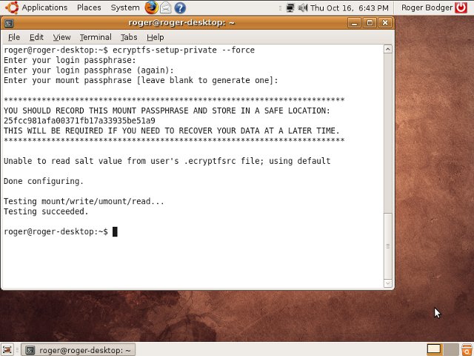474x356 pixels.
Task: Click the network monitor tray icon
Action: pos(290,7)
